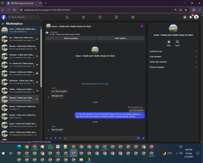This screenshot has width=203, height=163.
Task: Search in conversation with magnifier icon
Action: click(x=177, y=42)
